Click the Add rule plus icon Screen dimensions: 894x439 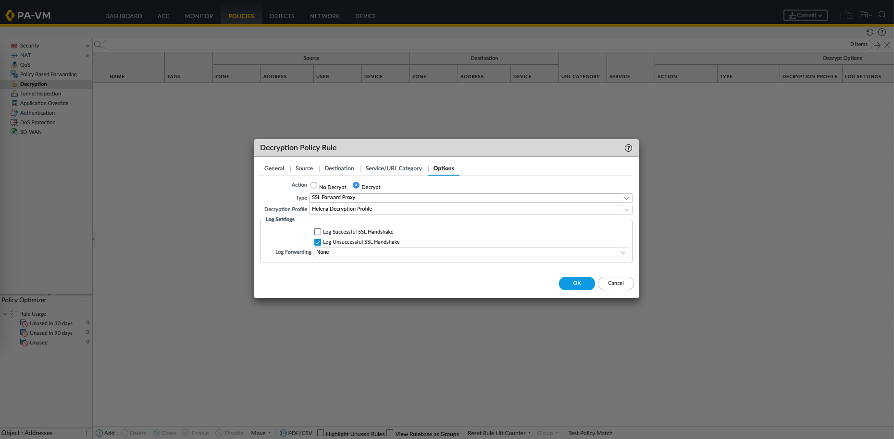[99, 433]
